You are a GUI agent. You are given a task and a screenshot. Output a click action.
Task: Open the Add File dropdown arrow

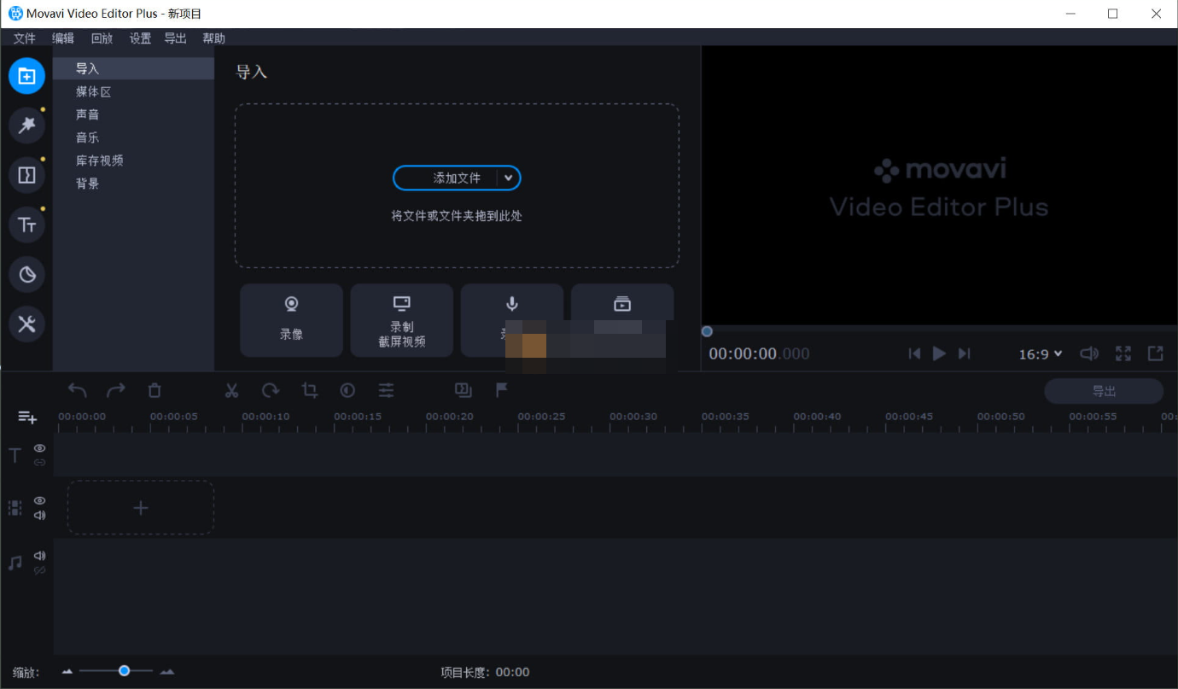[509, 178]
